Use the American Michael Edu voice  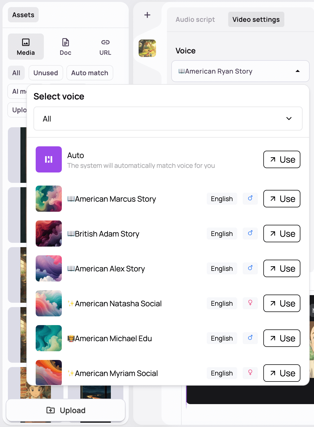282,338
